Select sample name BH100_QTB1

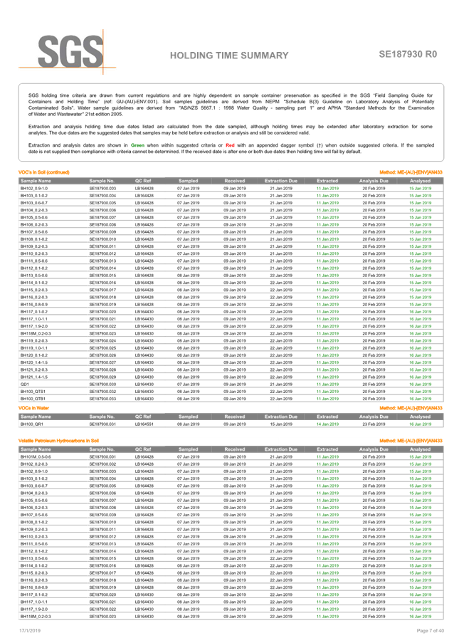pyautogui.click(x=33, y=399)
